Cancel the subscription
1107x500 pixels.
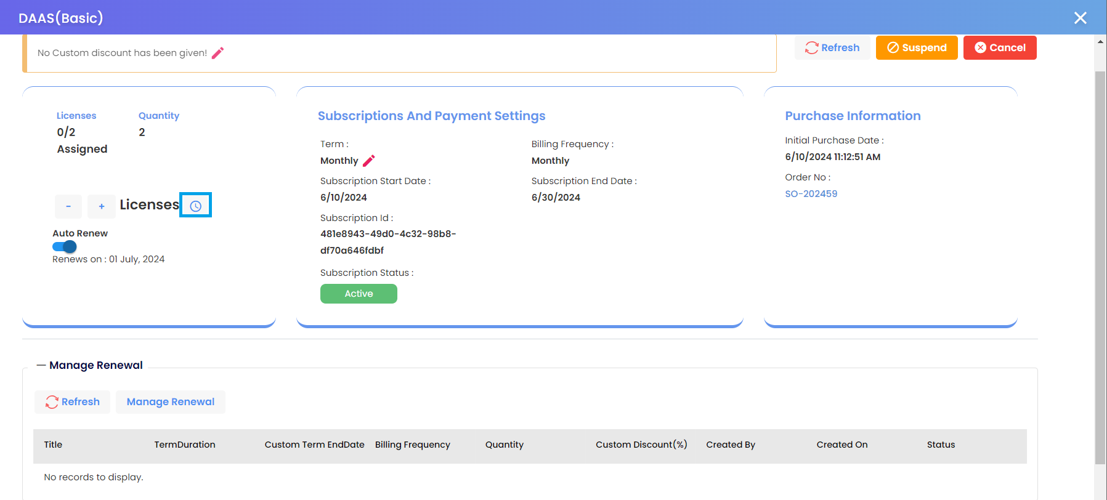coord(1000,47)
